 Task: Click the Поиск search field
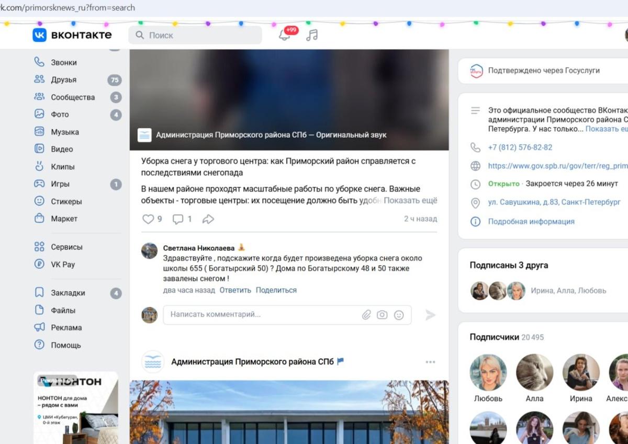tap(194, 35)
